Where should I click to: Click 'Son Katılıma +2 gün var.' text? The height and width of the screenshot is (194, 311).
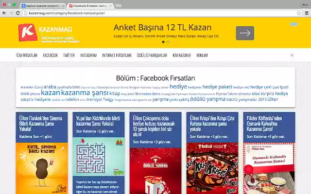click(95, 131)
